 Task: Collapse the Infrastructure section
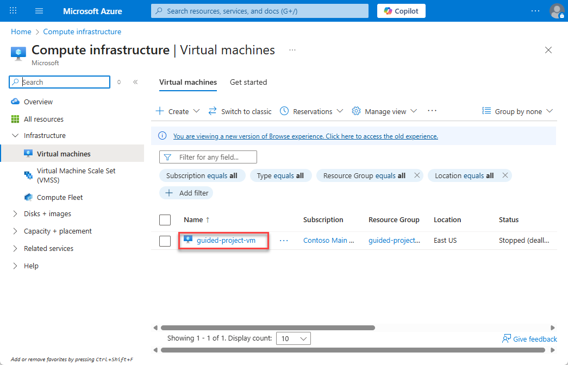click(15, 135)
